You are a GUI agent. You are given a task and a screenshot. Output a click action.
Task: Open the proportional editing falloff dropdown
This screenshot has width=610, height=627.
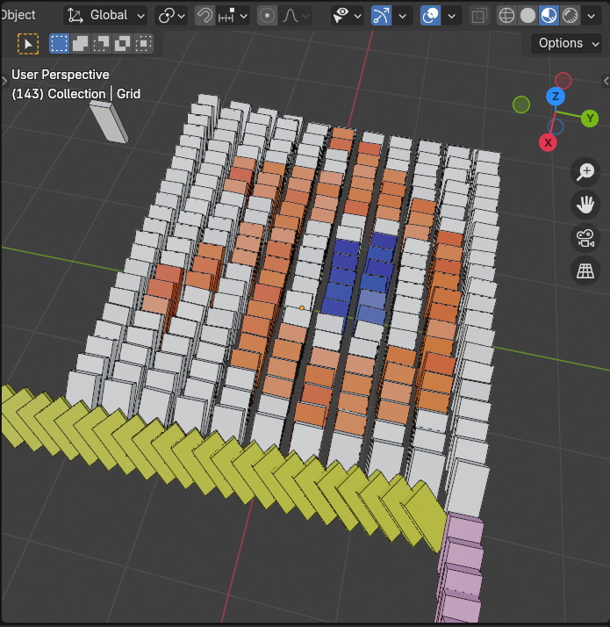296,16
